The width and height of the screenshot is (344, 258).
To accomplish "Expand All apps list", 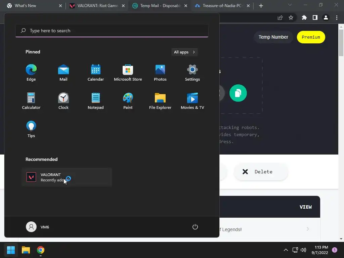I will click(x=184, y=52).
